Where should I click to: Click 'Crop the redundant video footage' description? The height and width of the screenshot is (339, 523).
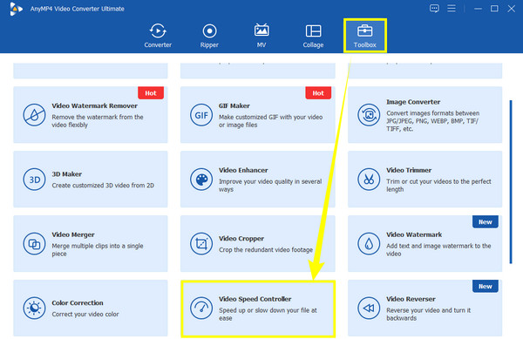coord(266,249)
